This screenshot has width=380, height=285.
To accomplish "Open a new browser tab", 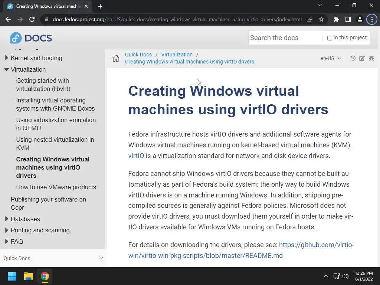I will tap(100, 6).
